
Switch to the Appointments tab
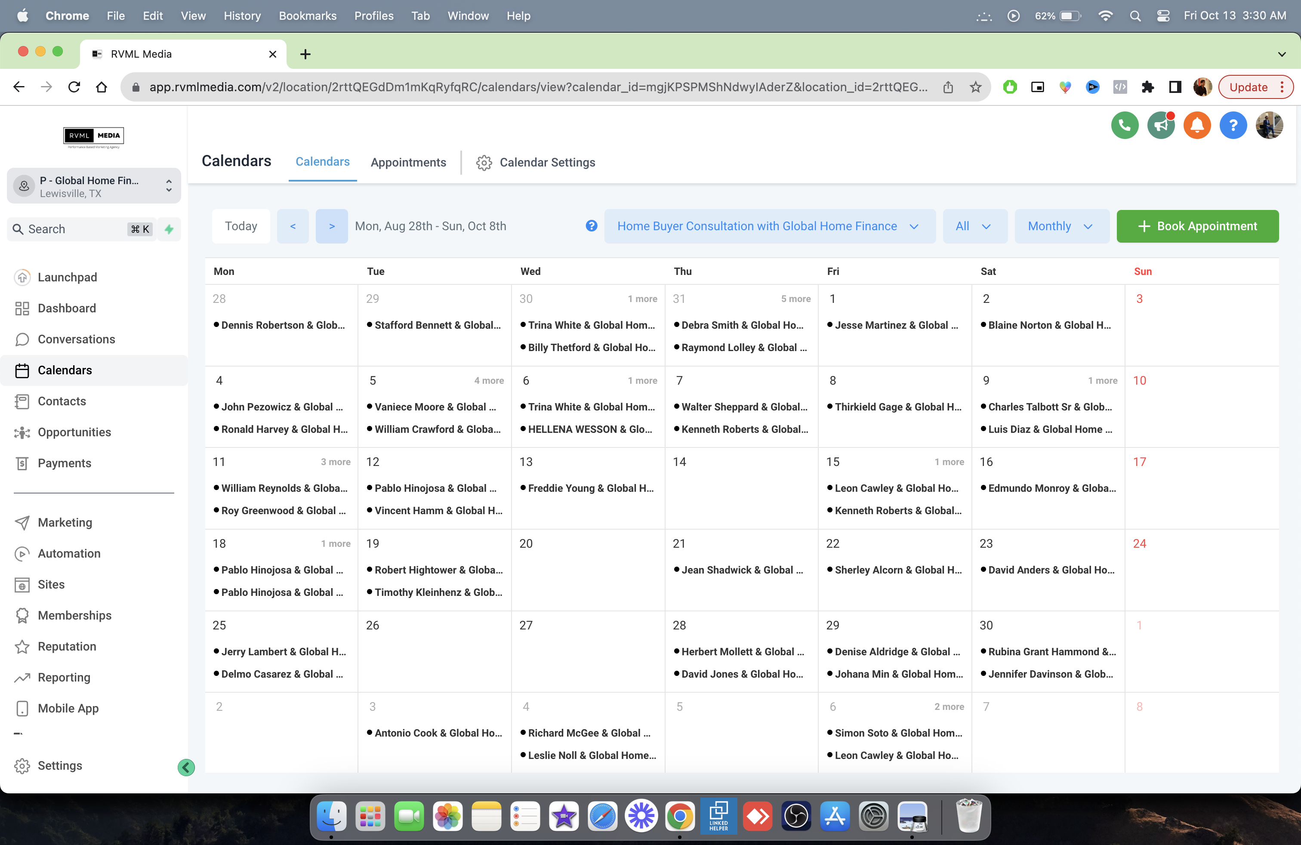pyautogui.click(x=408, y=162)
